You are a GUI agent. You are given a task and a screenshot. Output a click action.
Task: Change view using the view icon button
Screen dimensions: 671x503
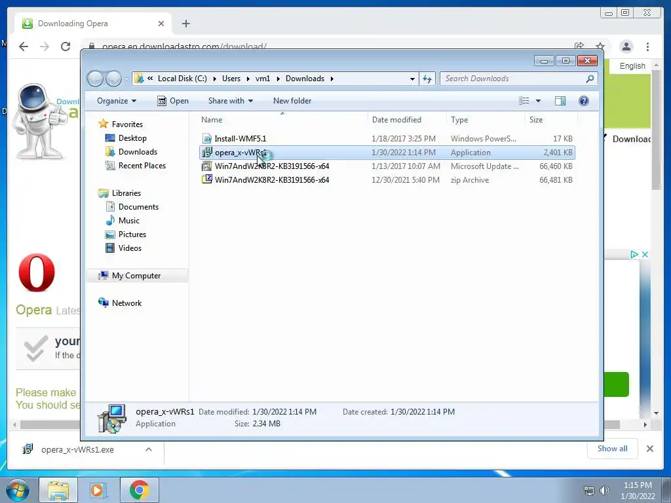pyautogui.click(x=524, y=101)
